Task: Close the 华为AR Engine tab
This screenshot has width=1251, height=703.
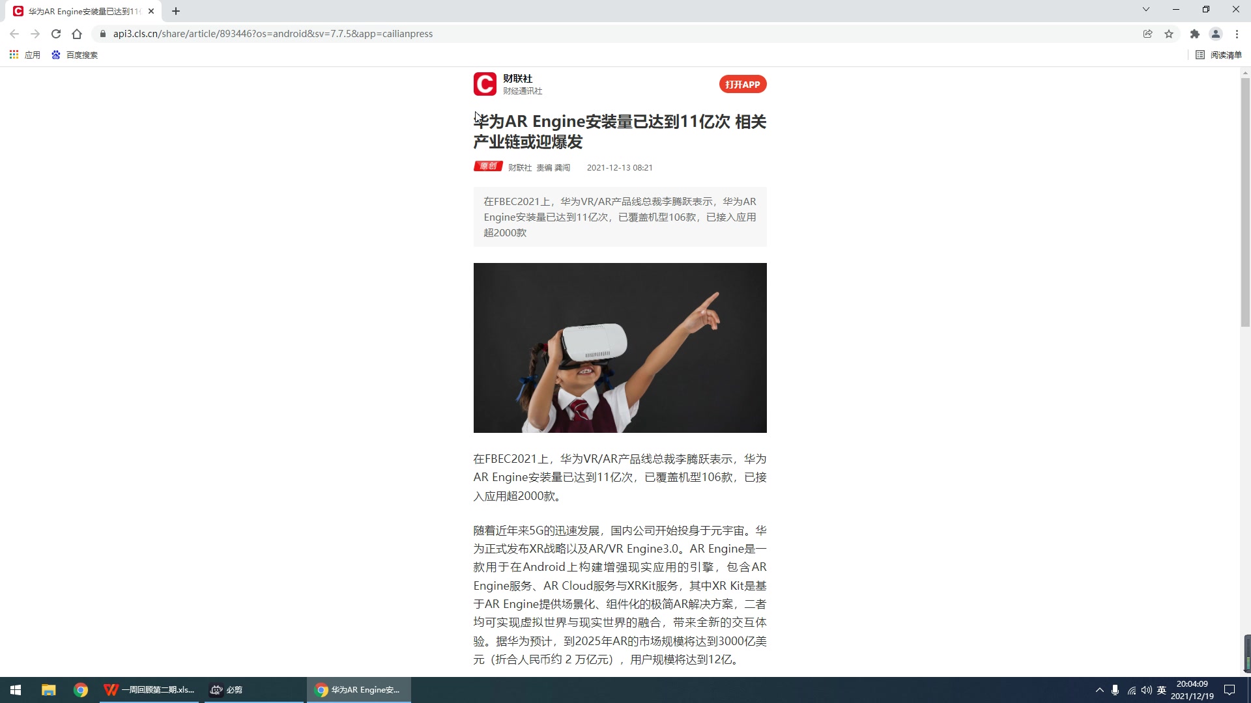Action: tap(151, 11)
